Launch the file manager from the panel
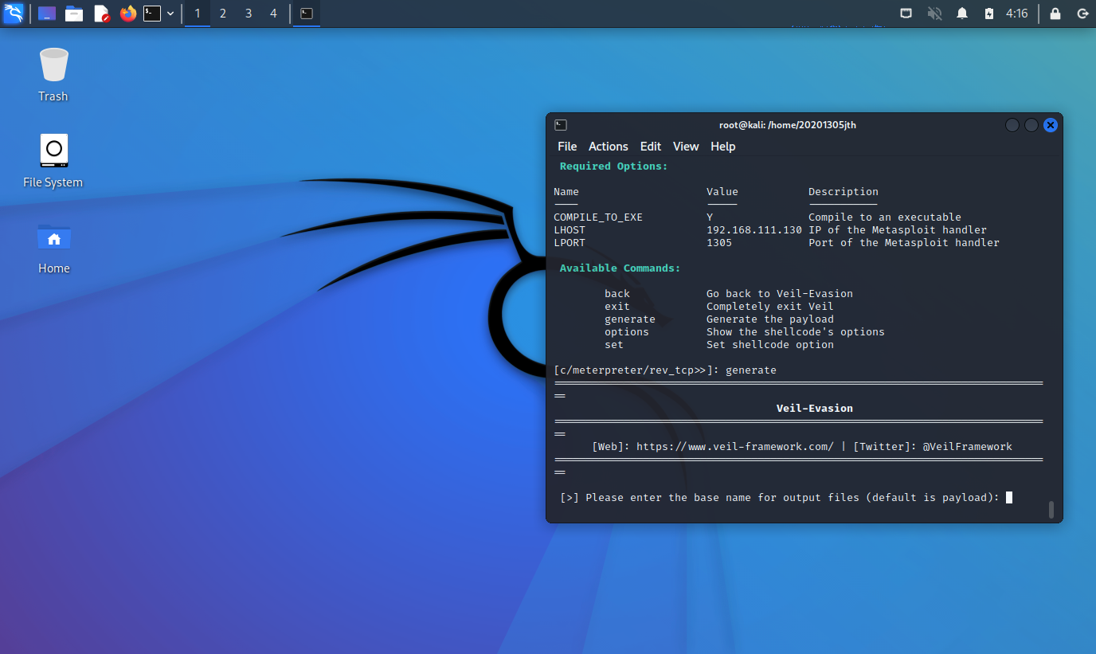Screen dimensions: 1096x654 pos(74,14)
